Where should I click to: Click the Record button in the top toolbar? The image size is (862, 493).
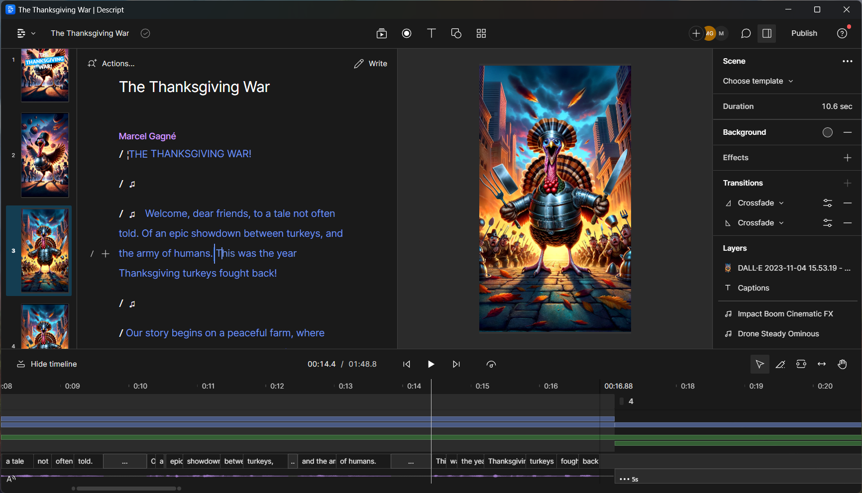coord(407,33)
